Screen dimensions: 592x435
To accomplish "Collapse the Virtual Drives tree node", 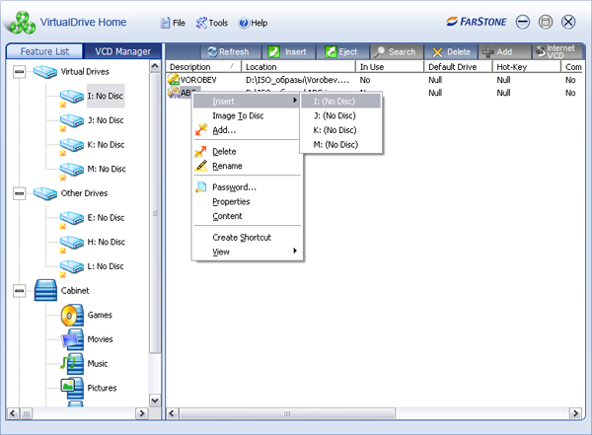I will [20, 72].
